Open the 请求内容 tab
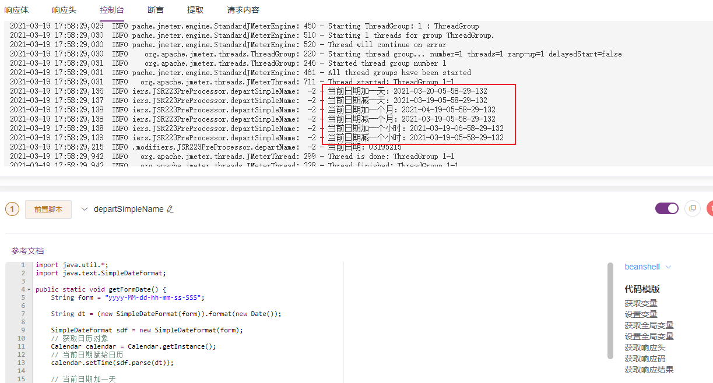This screenshot has width=713, height=383. [243, 10]
